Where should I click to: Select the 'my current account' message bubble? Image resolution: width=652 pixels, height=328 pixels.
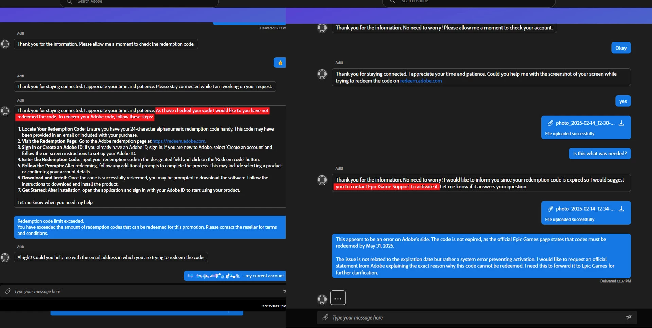coord(235,276)
